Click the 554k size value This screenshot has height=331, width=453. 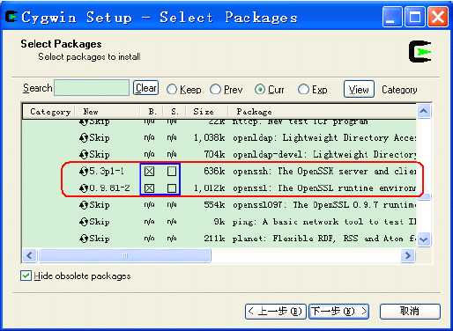[214, 205]
